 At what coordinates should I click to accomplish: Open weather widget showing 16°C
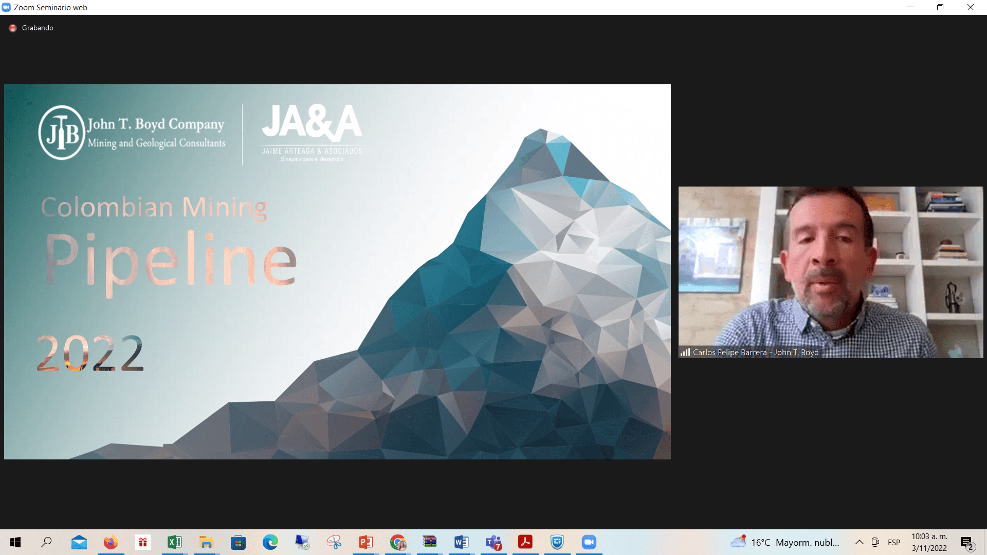[785, 542]
